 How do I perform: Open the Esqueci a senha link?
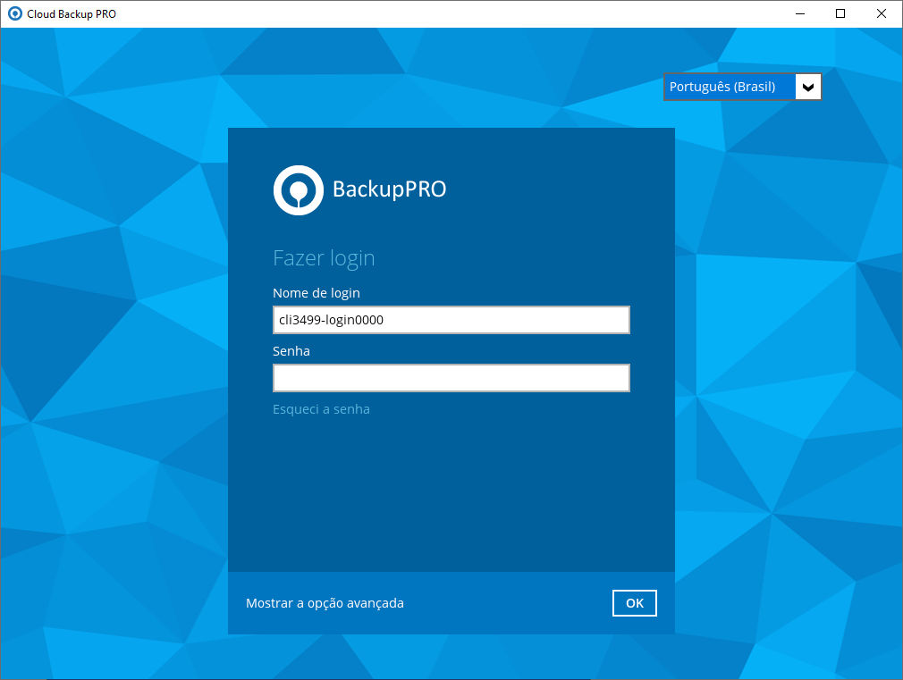pos(321,409)
